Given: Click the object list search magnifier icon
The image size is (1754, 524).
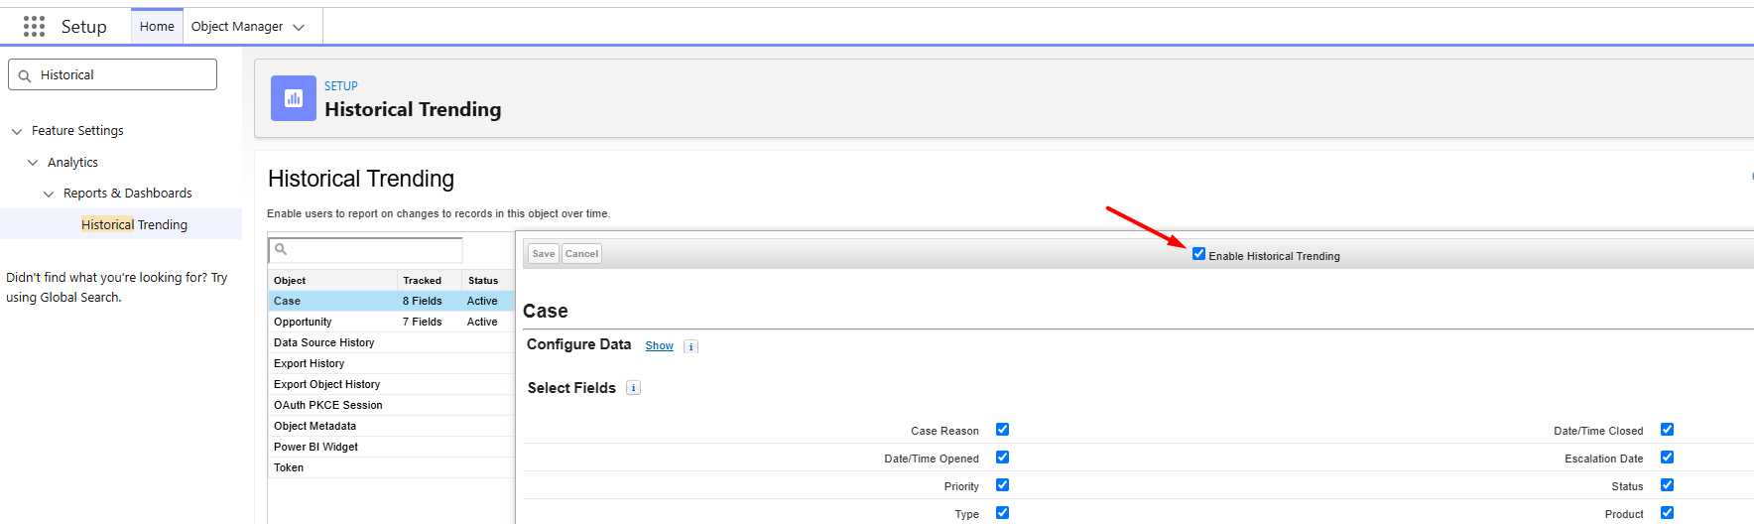Looking at the screenshot, I should point(281,249).
